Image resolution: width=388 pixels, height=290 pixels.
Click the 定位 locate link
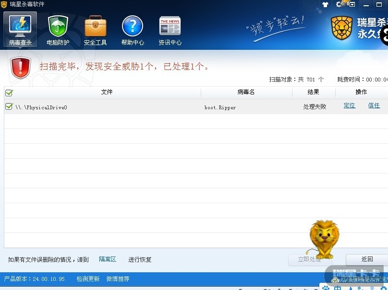(x=350, y=106)
